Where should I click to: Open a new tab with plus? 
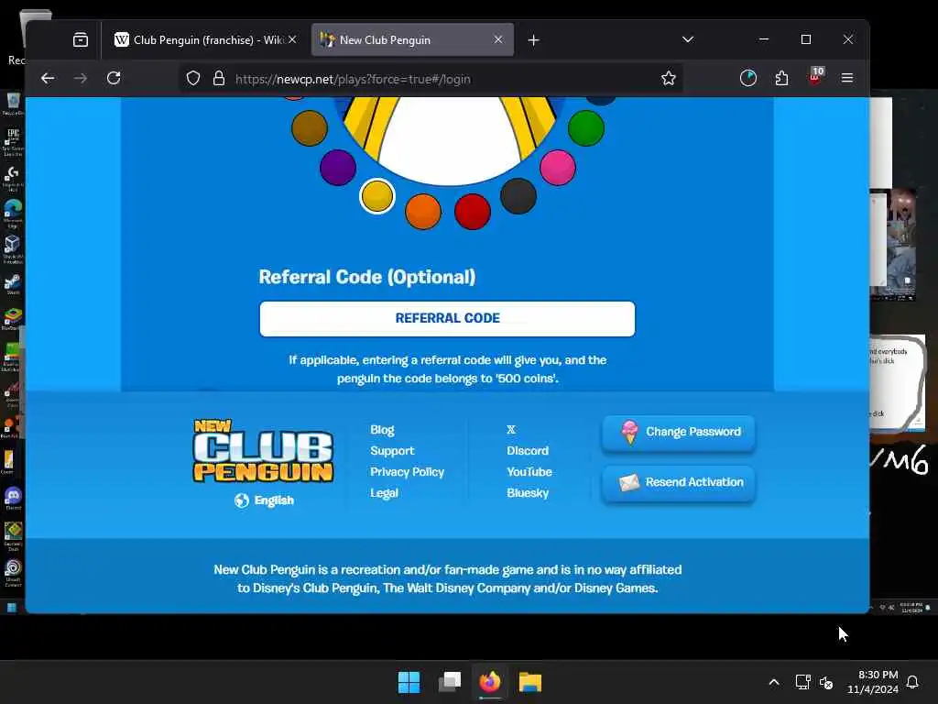[534, 40]
